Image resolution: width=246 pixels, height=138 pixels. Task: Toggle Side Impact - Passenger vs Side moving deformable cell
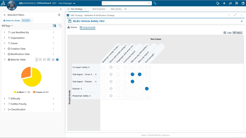click(x=132, y=82)
